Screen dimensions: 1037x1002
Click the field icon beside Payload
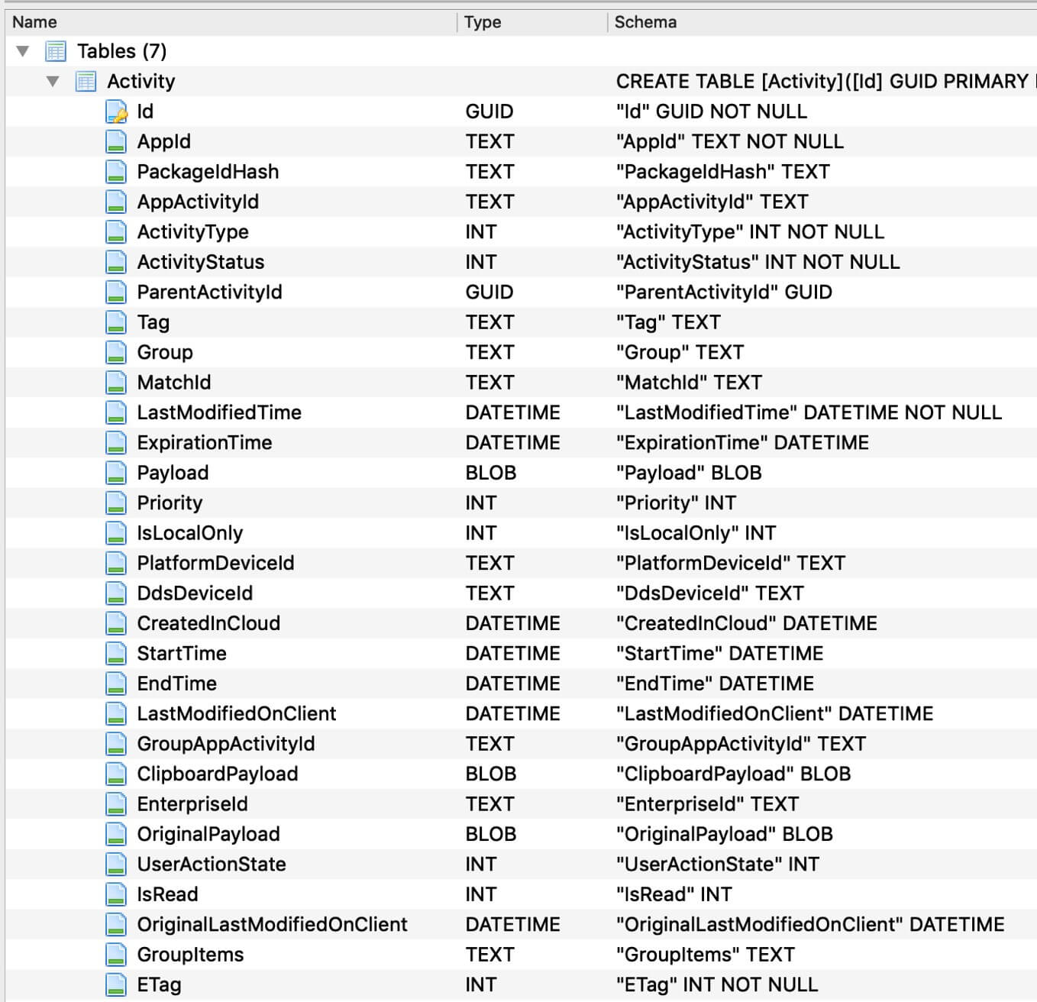[x=115, y=472]
